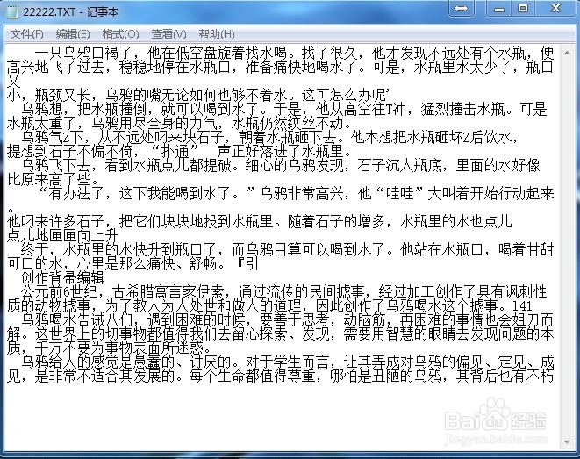Click the line starting 乌鸦喝水告诫人们
The image size is (580, 459).
288,320
